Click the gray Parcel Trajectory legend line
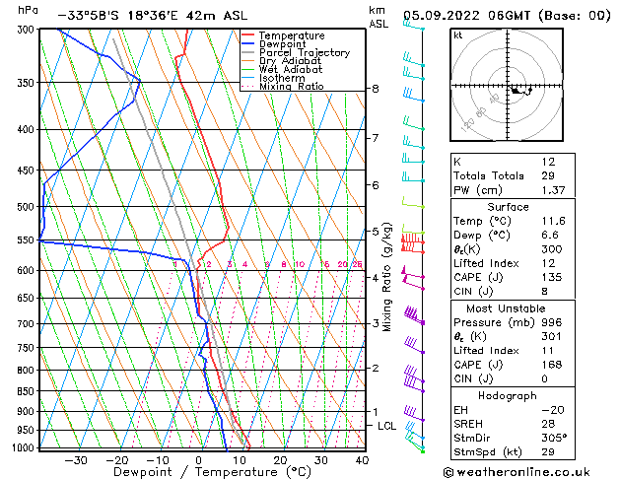The height and width of the screenshot is (479, 620). pos(247,52)
